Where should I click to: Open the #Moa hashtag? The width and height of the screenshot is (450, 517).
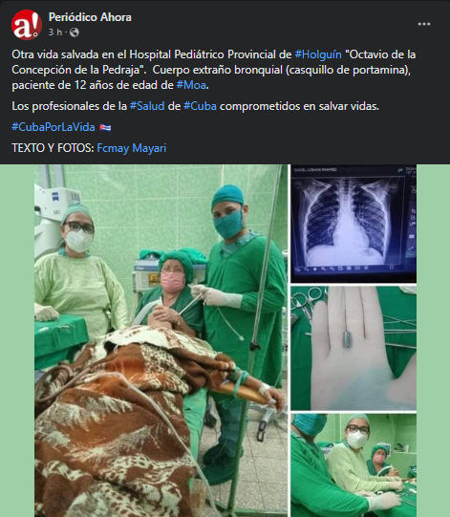click(x=191, y=85)
